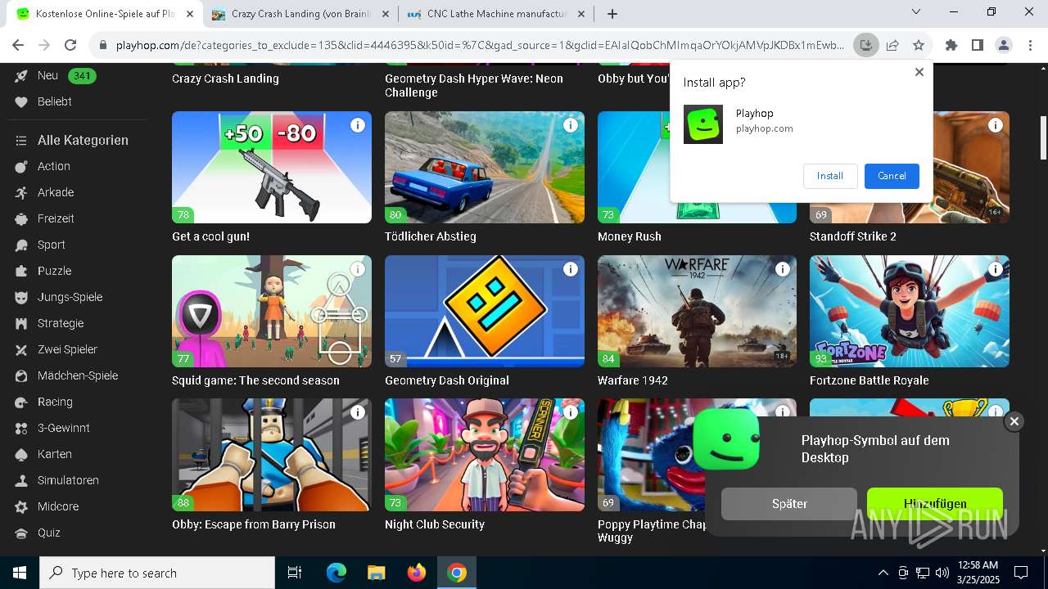Screen dimensions: 1048x589
Task: Select the Zwei Spieler category icon
Action: 21,349
